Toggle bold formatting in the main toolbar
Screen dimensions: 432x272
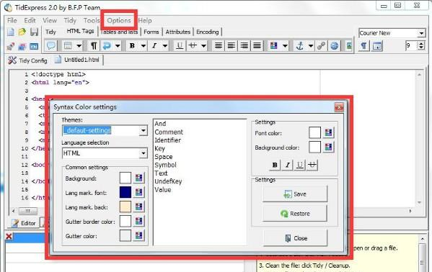pyautogui.click(x=132, y=45)
